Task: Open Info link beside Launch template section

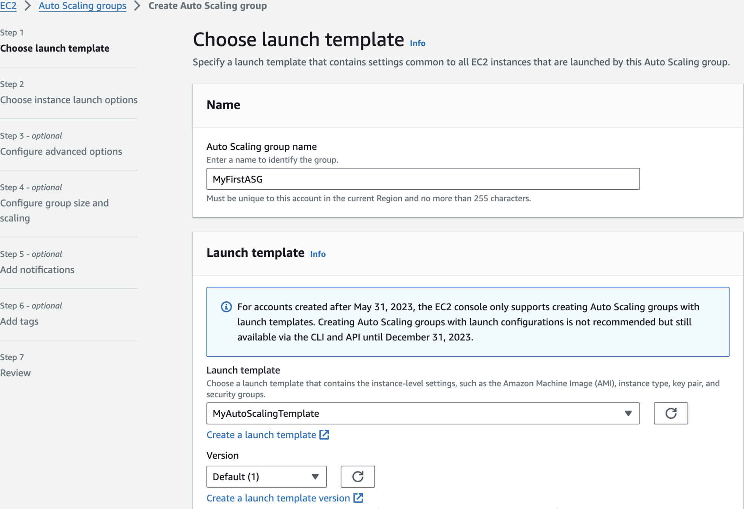Action: click(x=318, y=254)
